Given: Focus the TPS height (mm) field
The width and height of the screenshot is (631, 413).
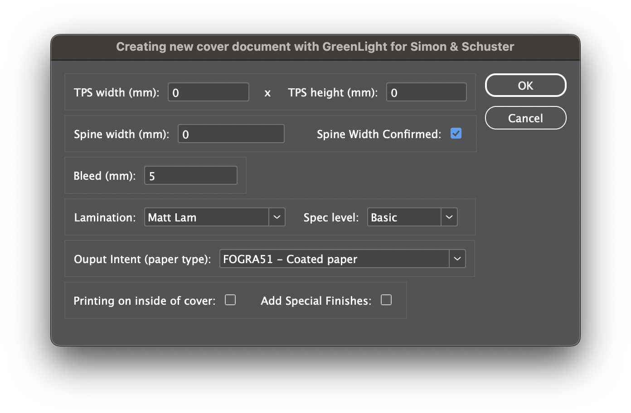Looking at the screenshot, I should pyautogui.click(x=427, y=92).
